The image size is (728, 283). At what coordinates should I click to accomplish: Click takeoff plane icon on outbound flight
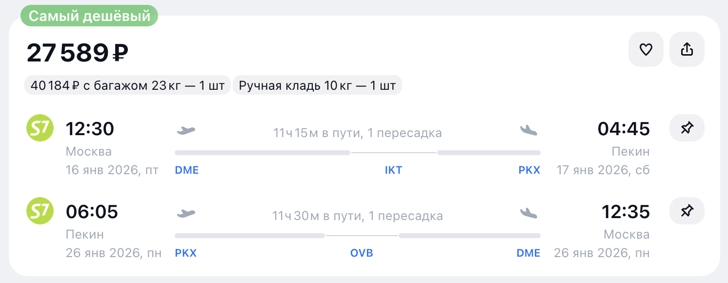pyautogui.click(x=185, y=130)
